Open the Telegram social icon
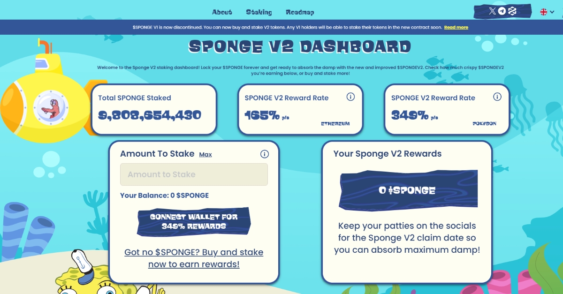 pos(502,11)
